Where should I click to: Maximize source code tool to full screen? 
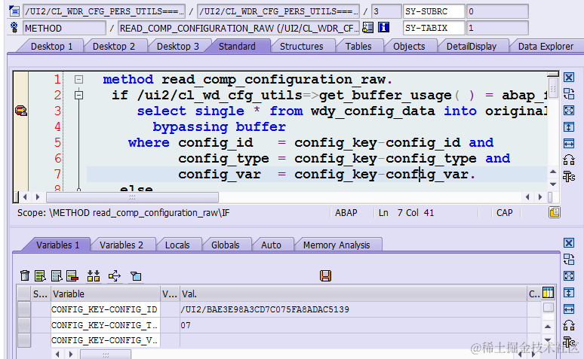(x=569, y=111)
